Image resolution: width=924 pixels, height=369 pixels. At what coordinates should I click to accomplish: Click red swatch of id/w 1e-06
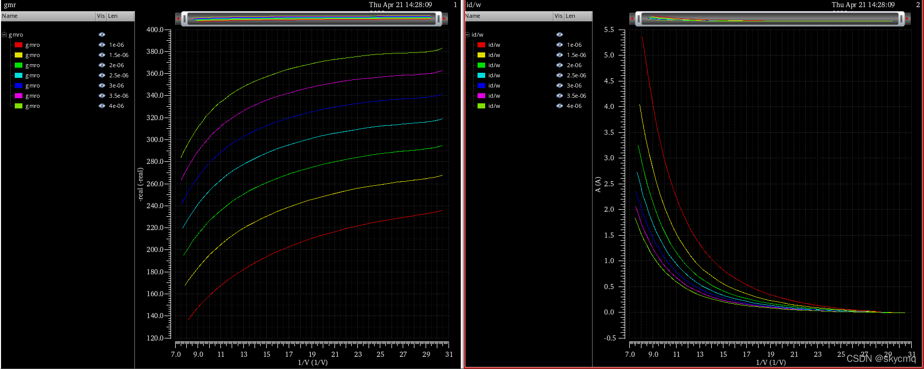pyautogui.click(x=481, y=45)
